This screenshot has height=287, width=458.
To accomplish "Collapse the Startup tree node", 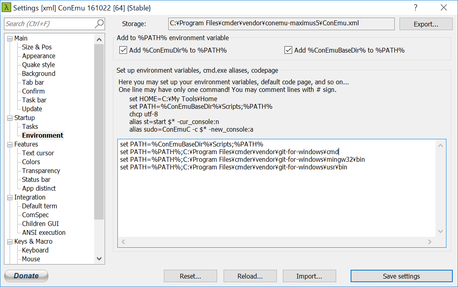I will point(10,118).
